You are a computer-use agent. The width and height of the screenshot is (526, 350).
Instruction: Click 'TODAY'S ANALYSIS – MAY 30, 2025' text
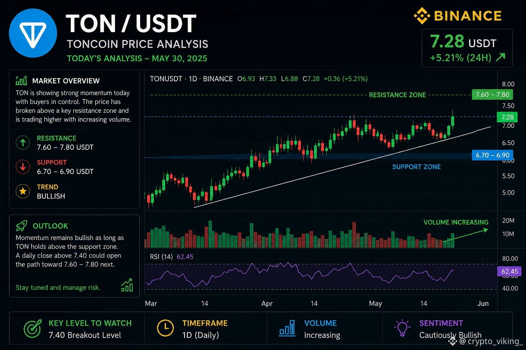pos(137,58)
